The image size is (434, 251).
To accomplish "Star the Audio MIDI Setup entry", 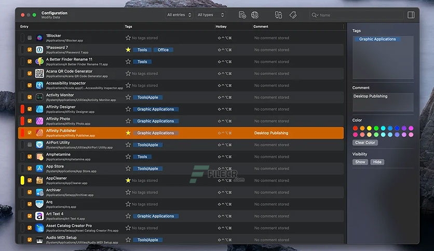I will (x=128, y=240).
